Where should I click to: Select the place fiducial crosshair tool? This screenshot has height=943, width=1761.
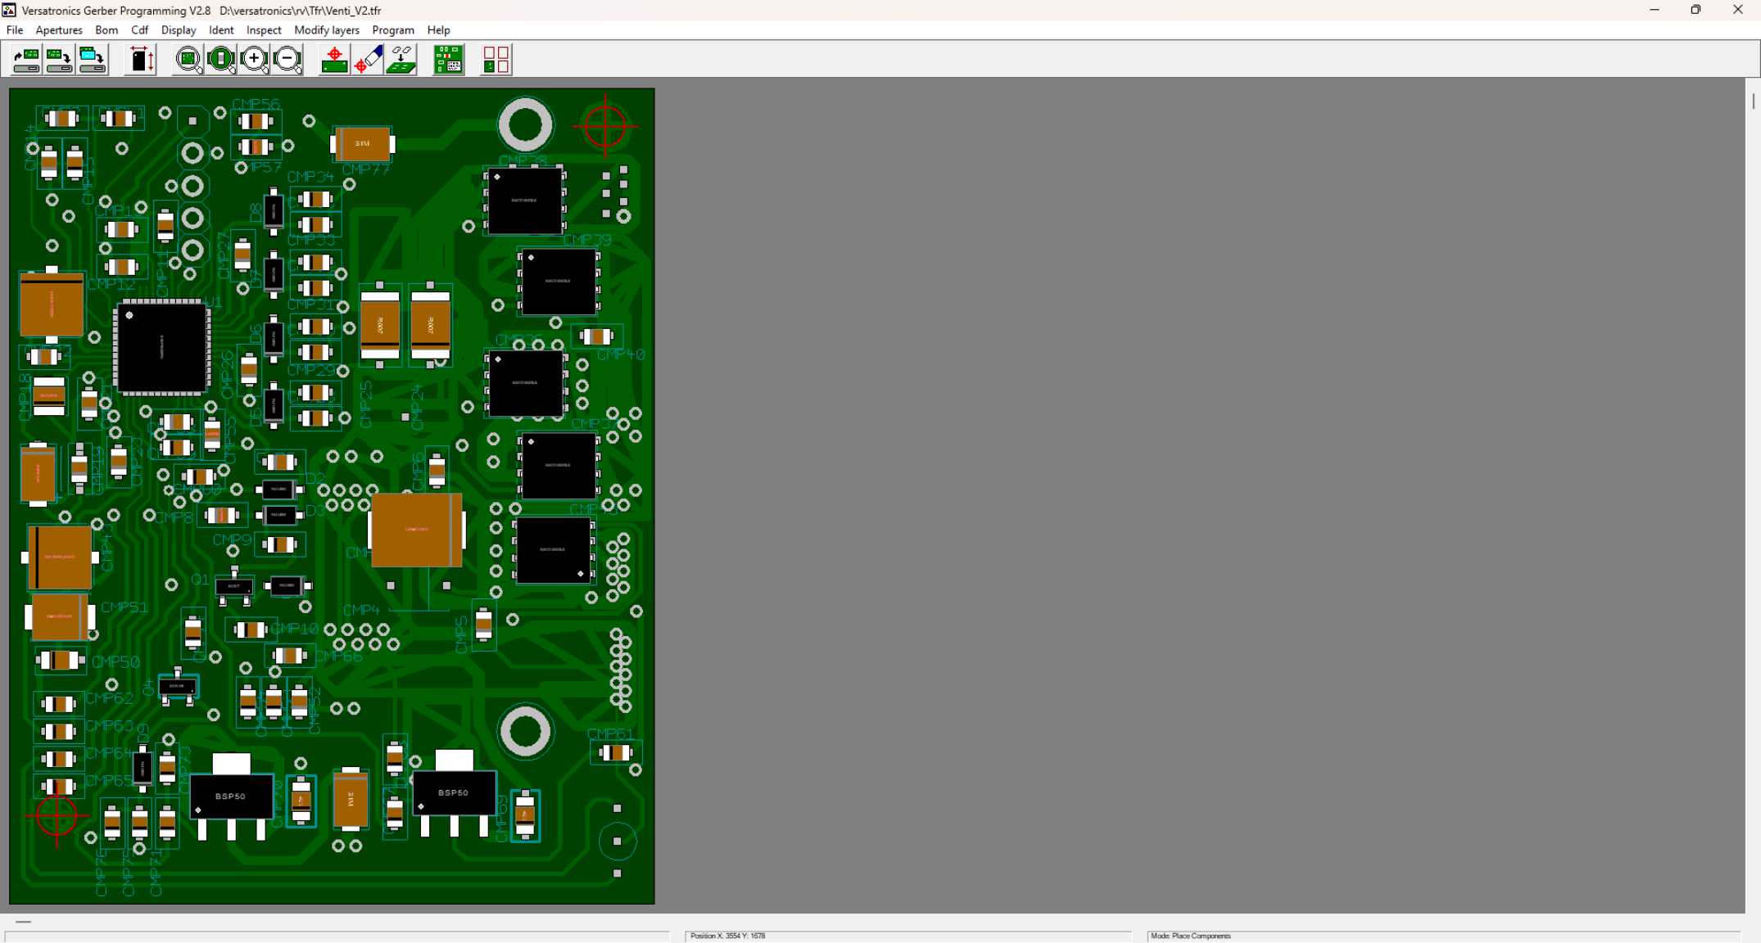point(334,60)
